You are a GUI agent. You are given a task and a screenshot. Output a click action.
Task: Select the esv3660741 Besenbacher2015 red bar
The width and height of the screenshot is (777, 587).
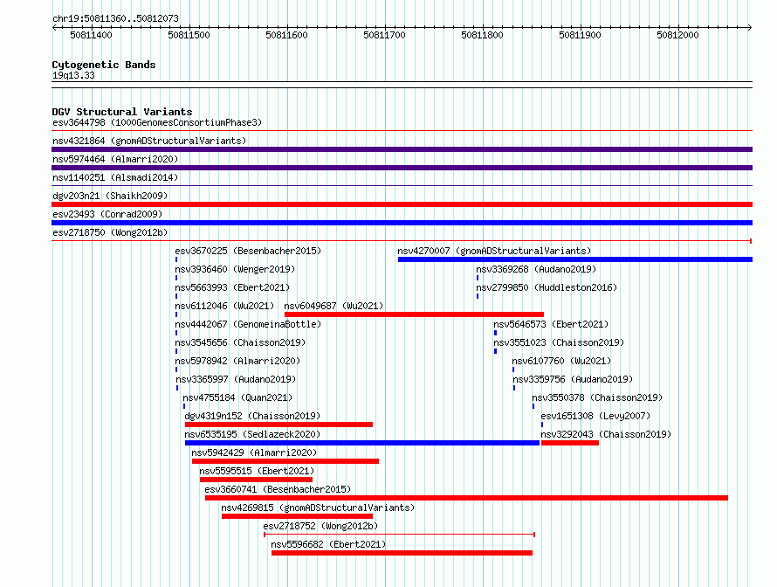[x=466, y=498]
